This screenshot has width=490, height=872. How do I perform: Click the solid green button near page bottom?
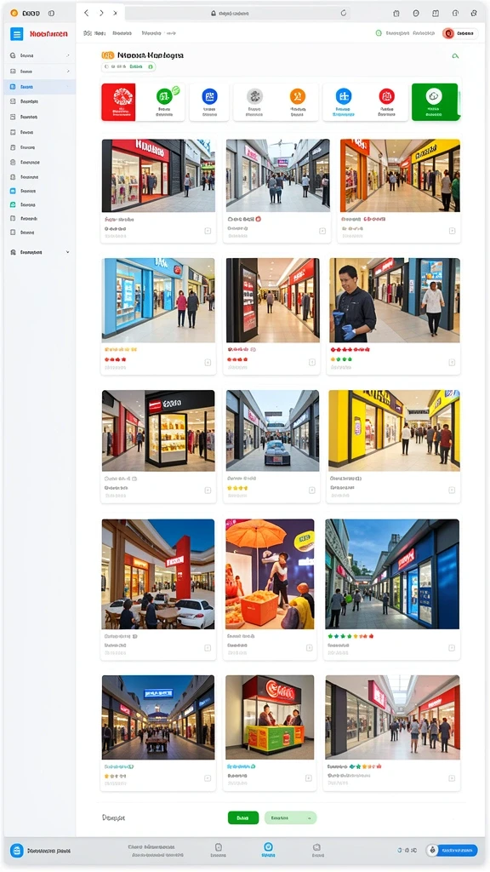[242, 817]
